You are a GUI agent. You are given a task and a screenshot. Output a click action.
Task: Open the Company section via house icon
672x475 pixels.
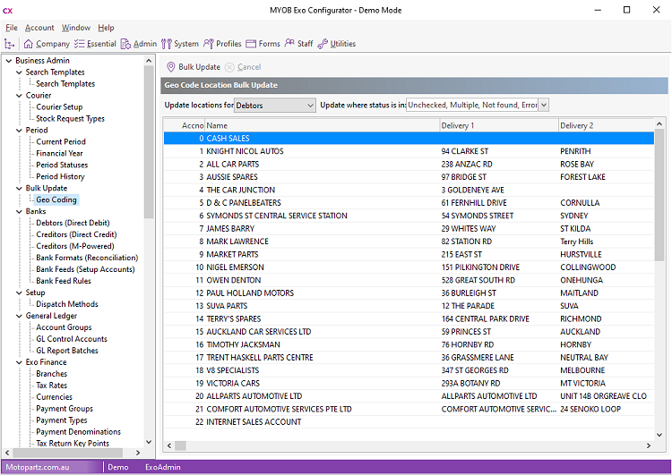(29, 44)
